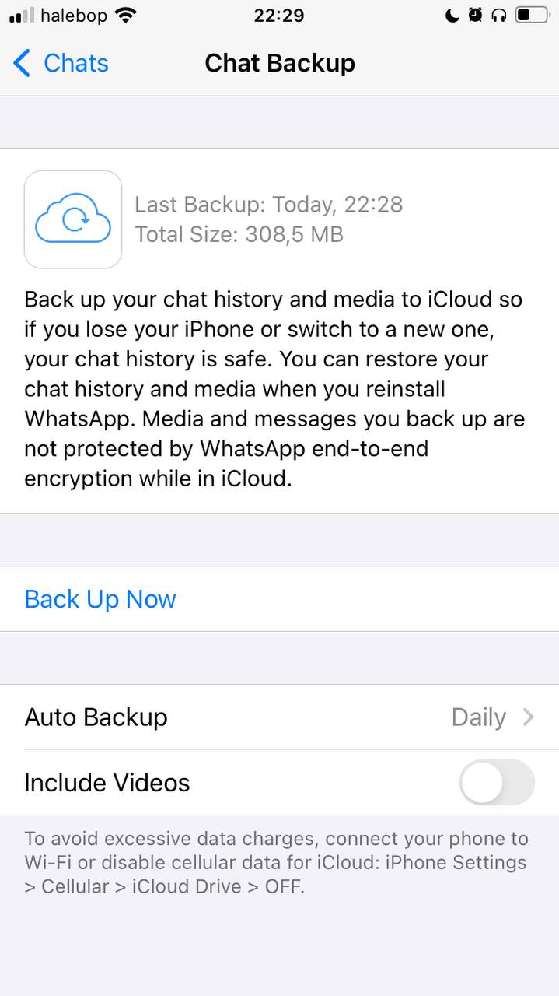559x996 pixels.
Task: Tap the back chevron arrow icon
Action: coord(22,63)
